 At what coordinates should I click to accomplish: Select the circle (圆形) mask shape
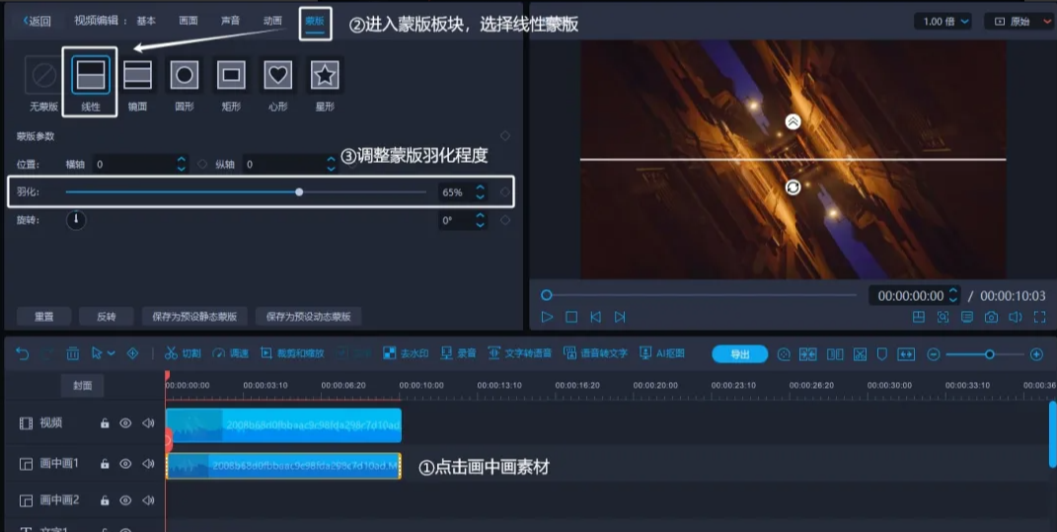point(184,75)
